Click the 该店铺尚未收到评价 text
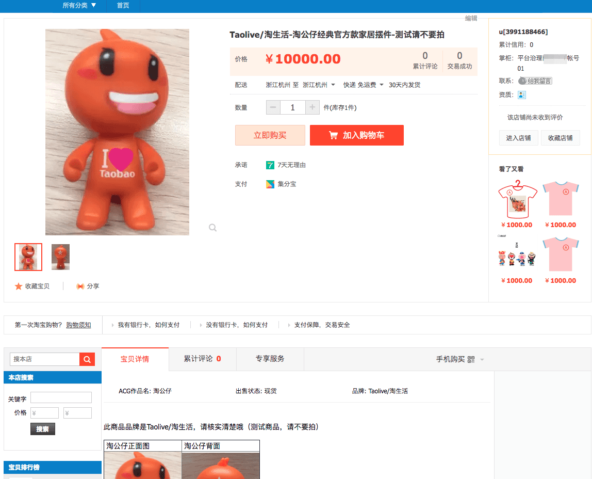Image resolution: width=592 pixels, height=479 pixels. 535,118
